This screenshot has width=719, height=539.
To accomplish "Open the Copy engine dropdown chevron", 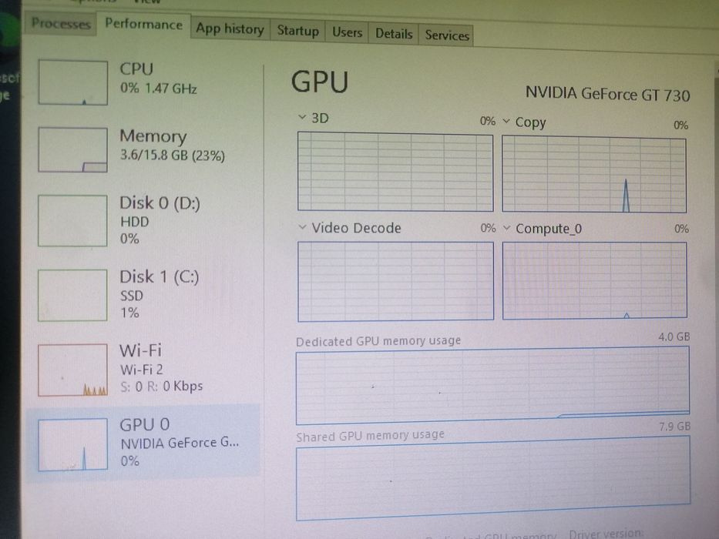I will coord(506,122).
